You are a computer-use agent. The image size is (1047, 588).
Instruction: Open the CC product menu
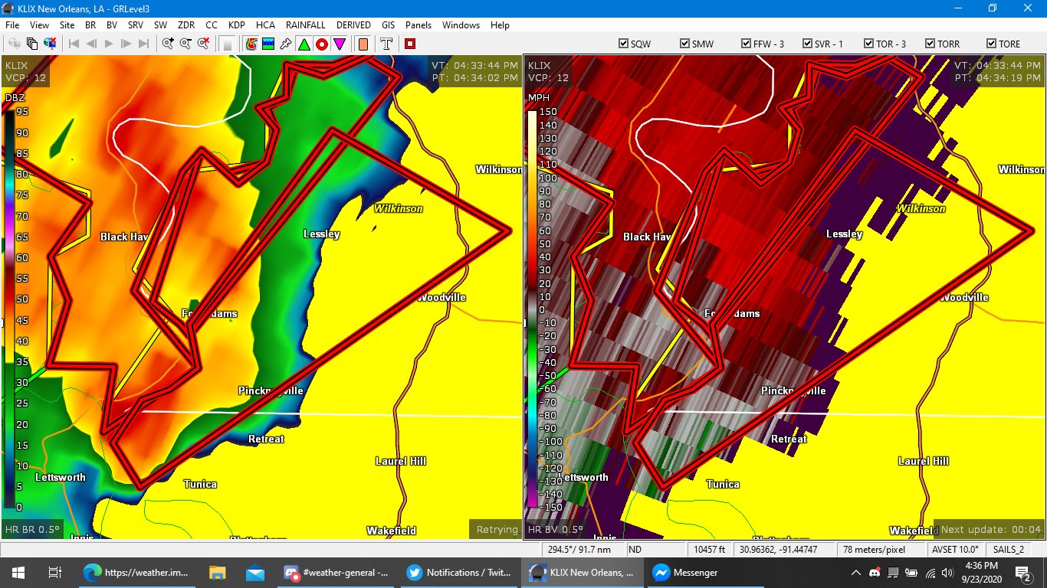tap(212, 25)
